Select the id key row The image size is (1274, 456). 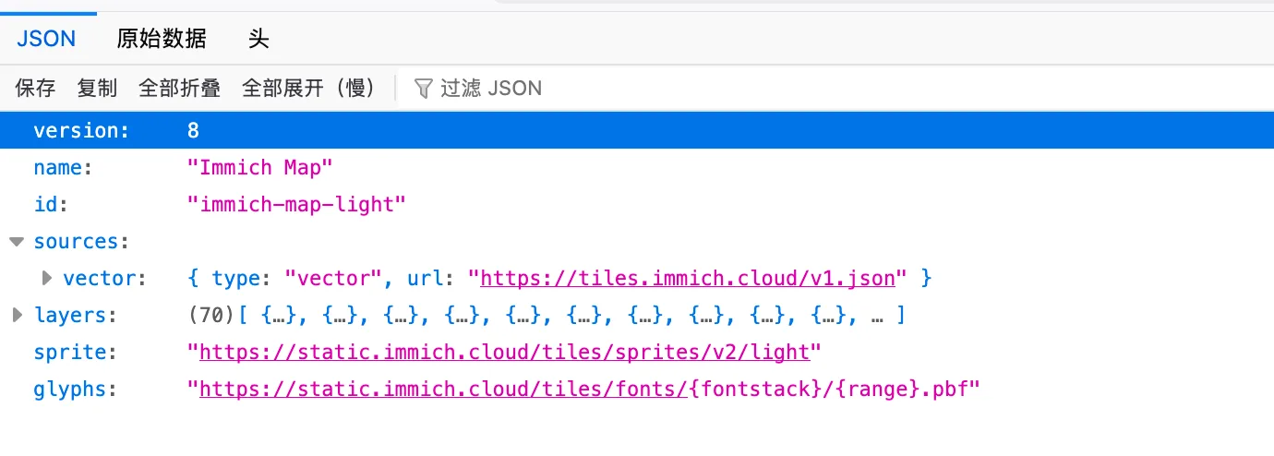point(637,204)
